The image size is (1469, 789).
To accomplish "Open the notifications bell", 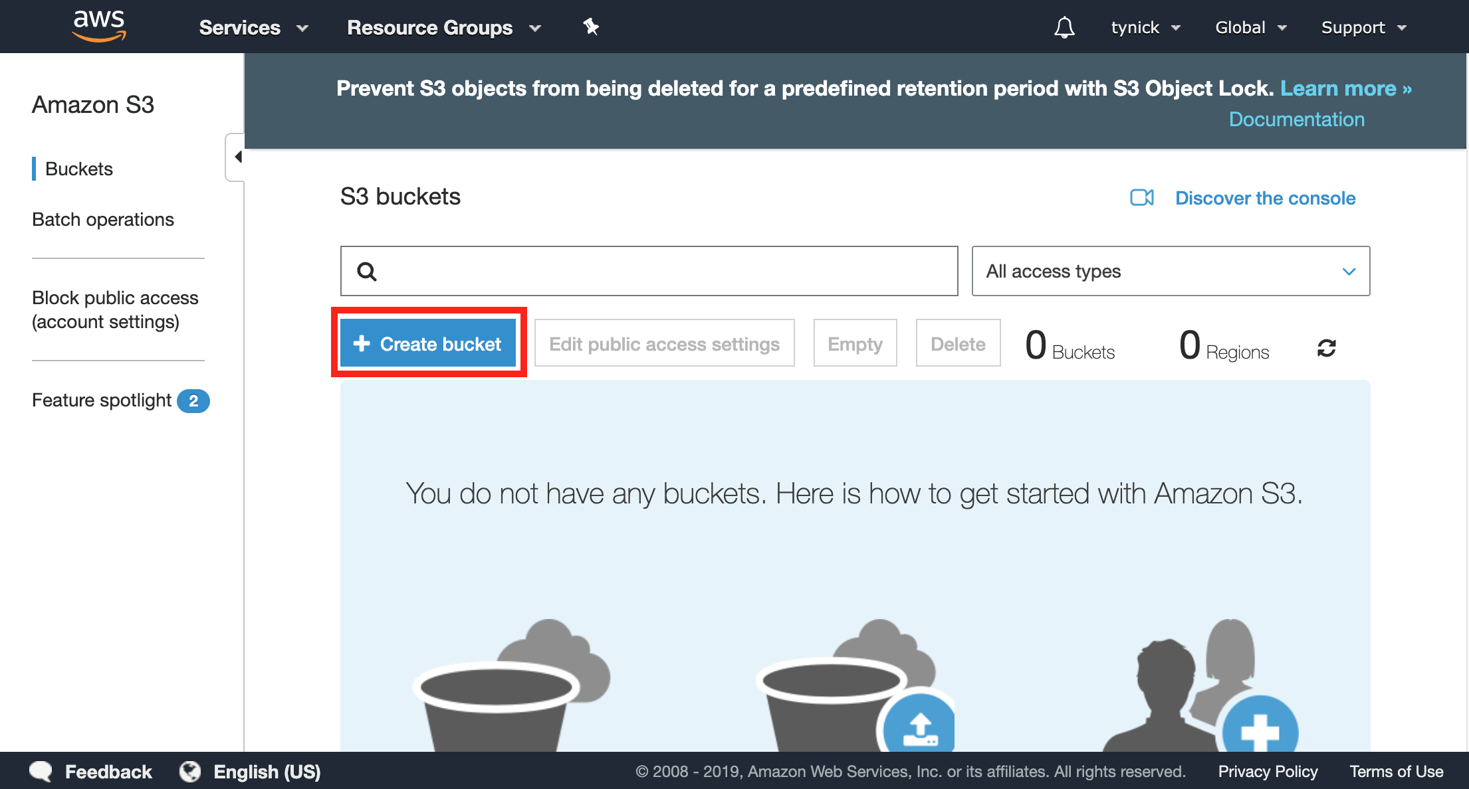I will coord(1064,27).
